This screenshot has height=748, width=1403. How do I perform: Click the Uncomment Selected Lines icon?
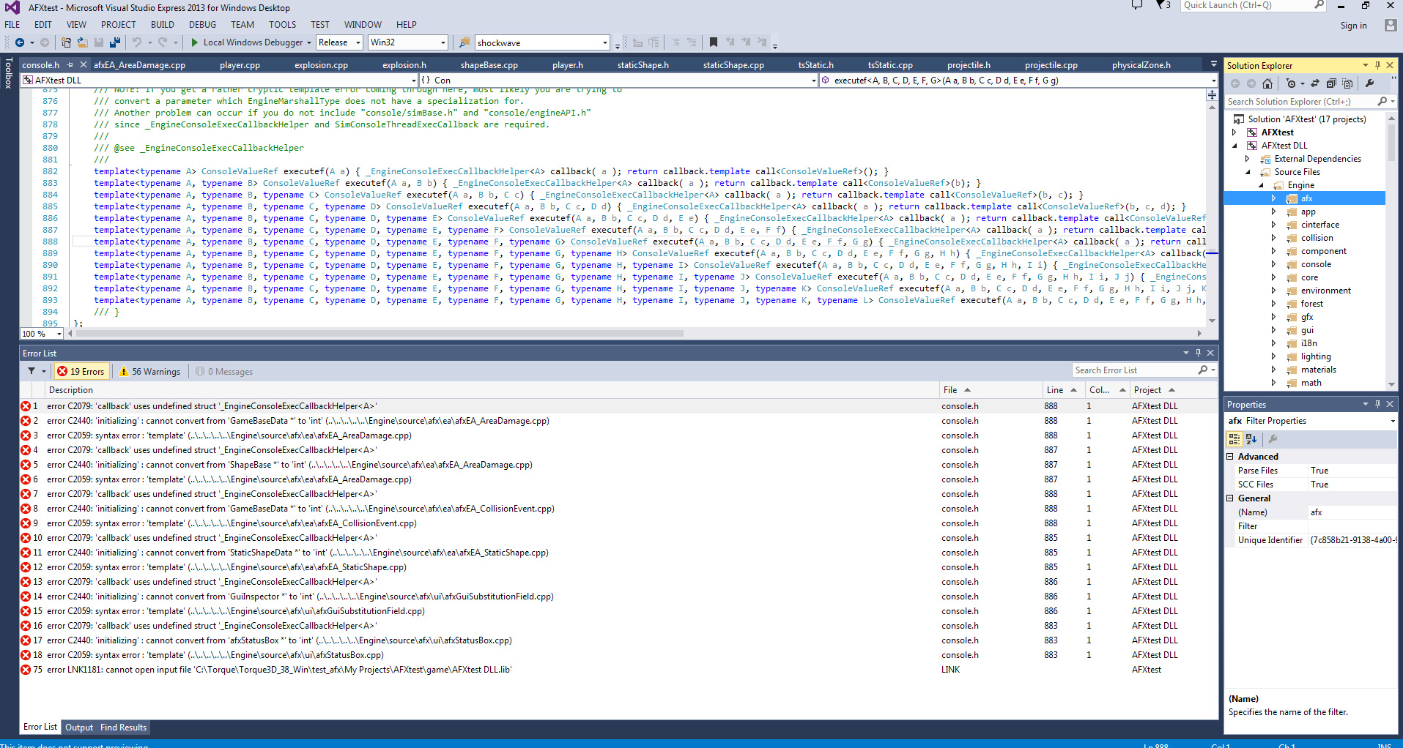692,42
